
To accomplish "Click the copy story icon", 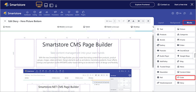I will tap(129, 21).
